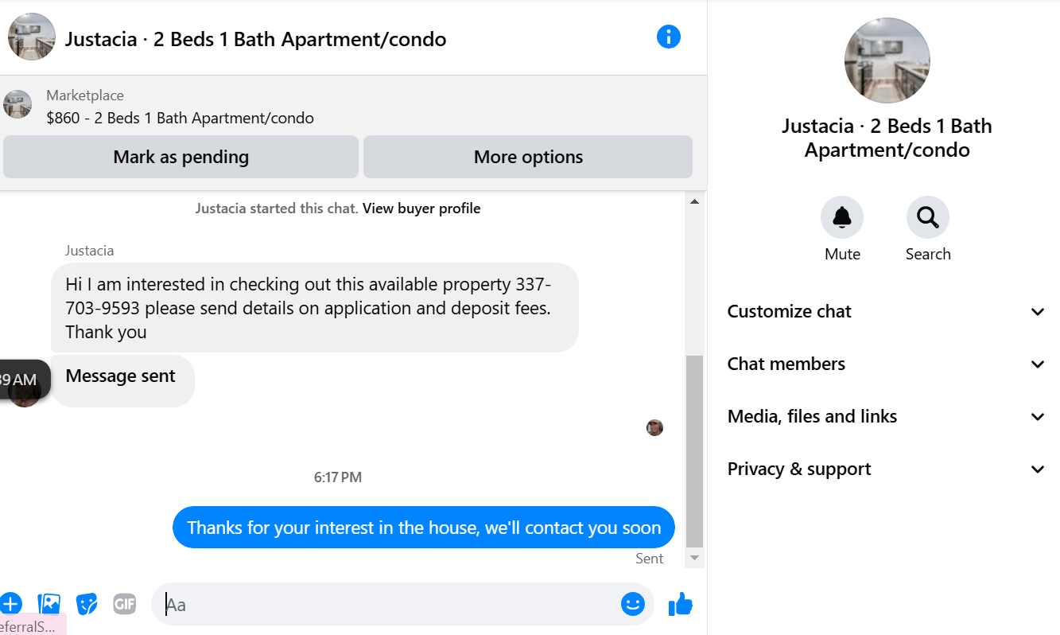Open conversation information panel icon
Screen dimensions: 1060x635
click(x=668, y=37)
